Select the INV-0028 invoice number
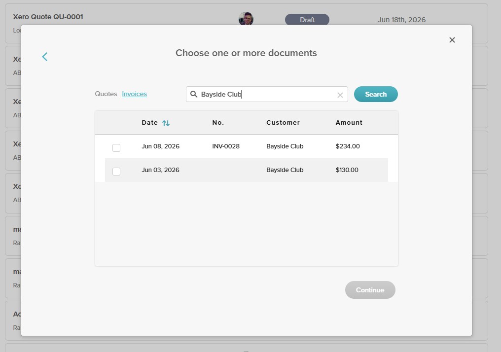501x352 pixels. [225, 146]
